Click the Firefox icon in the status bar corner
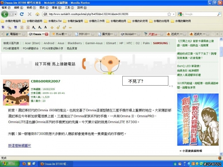Screen dimensions: 223x167 [x=220, y=158]
